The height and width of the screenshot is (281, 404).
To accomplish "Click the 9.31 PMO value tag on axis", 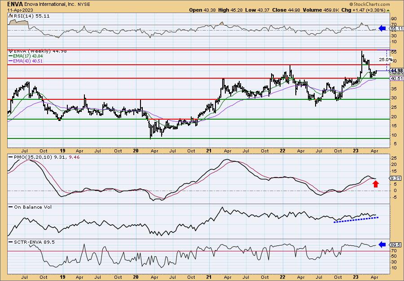I will [x=396, y=178].
